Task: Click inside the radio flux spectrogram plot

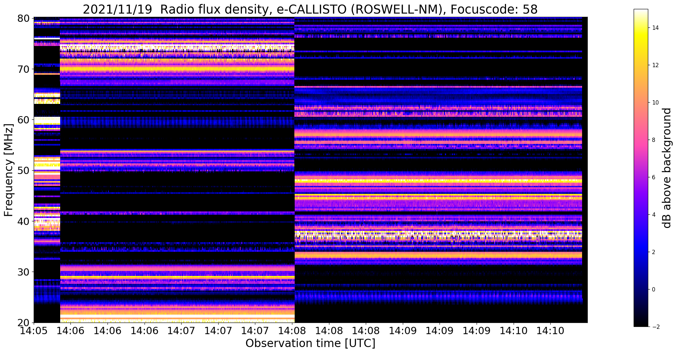Action: point(311,170)
